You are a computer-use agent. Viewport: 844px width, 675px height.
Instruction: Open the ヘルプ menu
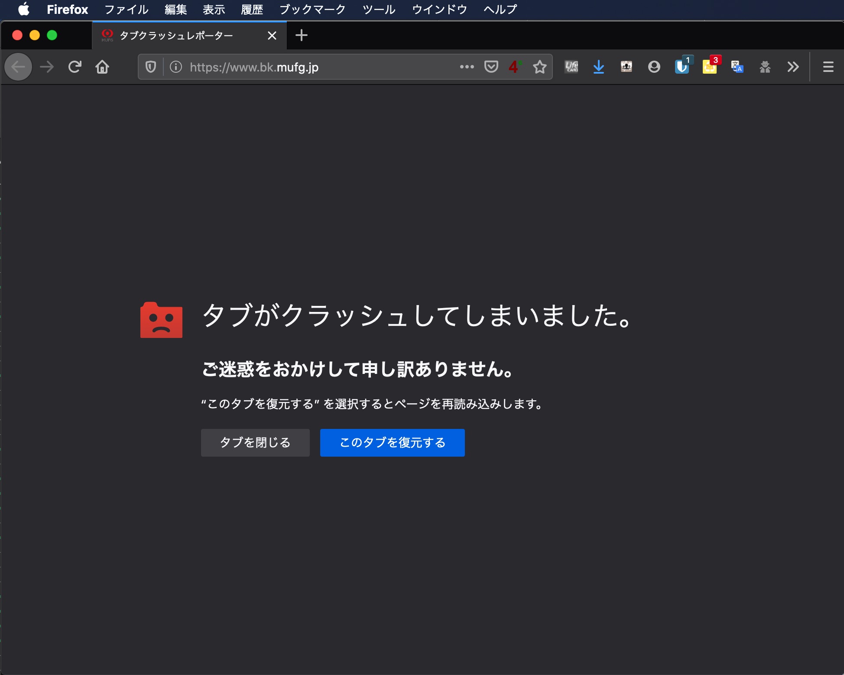pyautogui.click(x=500, y=9)
